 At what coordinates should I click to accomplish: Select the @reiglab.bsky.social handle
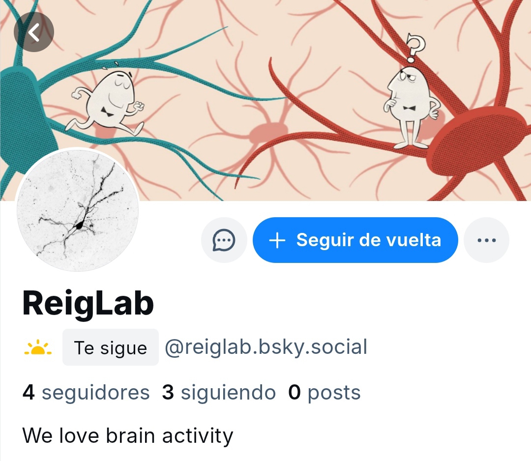(x=266, y=347)
